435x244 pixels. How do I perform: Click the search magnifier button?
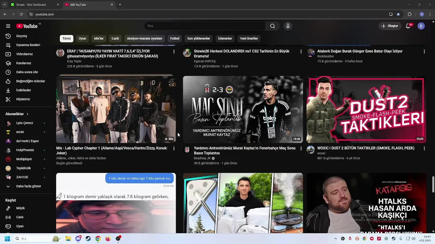(273, 26)
